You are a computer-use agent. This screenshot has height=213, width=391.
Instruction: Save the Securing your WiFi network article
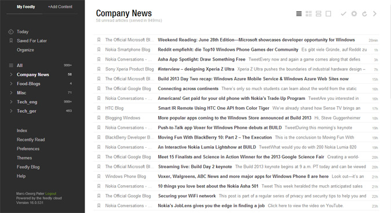98,196
